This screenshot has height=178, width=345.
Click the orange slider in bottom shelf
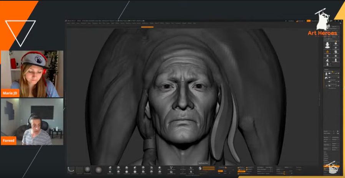(208, 168)
